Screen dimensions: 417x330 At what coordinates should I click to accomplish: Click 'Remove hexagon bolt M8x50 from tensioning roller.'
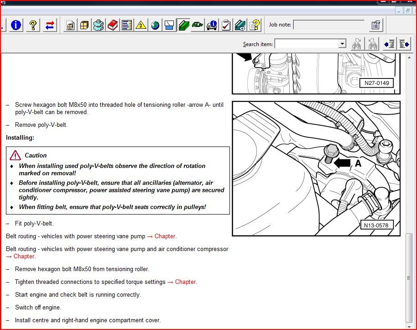(82, 269)
